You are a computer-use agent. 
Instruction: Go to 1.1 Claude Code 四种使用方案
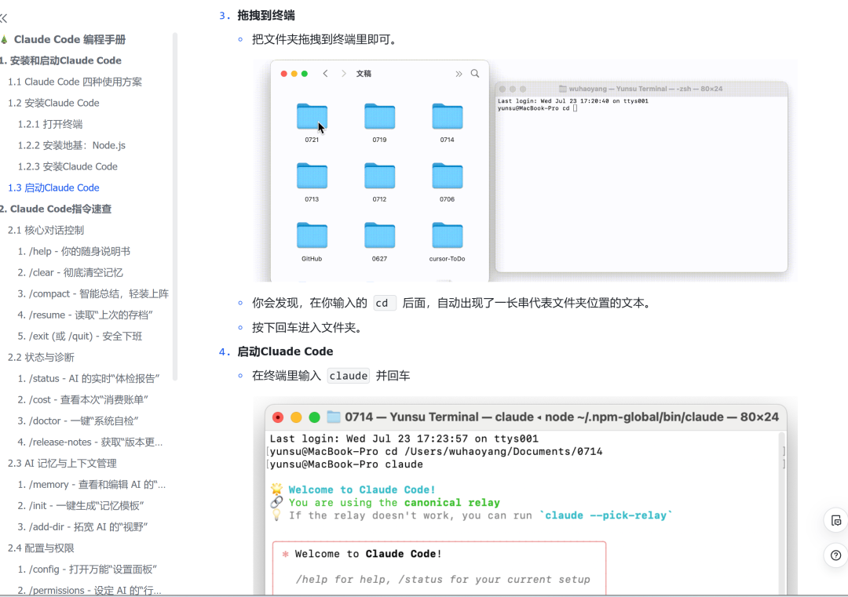click(75, 82)
